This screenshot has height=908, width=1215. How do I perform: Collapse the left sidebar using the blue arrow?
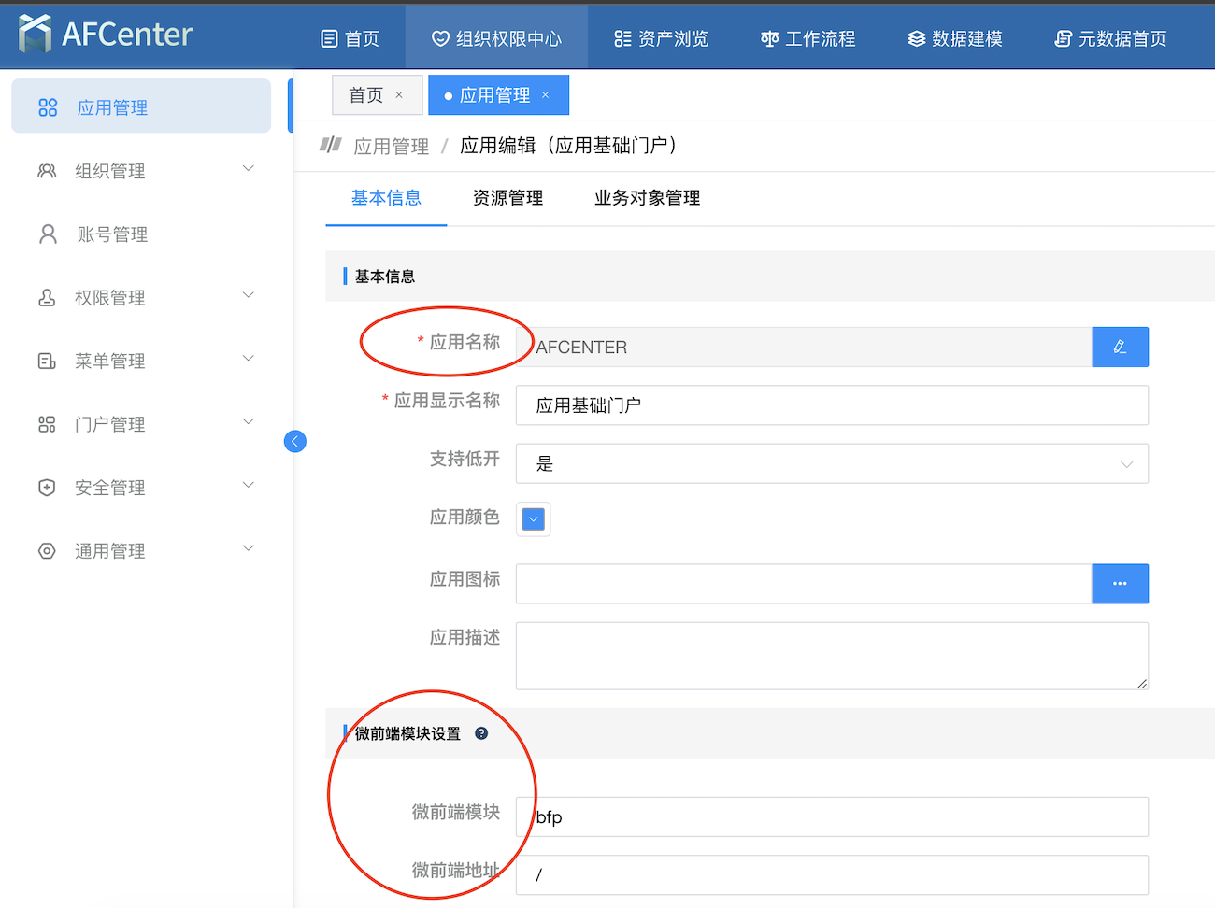coord(295,441)
